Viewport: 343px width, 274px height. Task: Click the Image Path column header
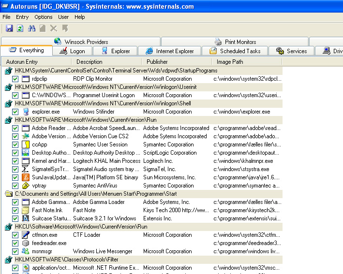coord(230,62)
